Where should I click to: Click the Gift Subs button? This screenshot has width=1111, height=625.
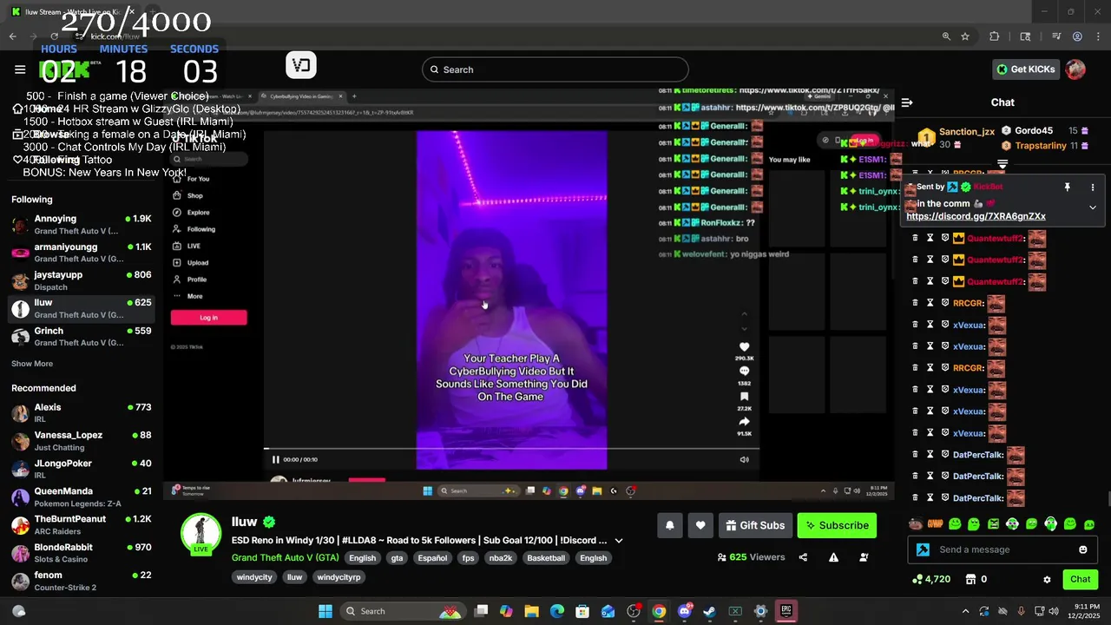[755, 525]
